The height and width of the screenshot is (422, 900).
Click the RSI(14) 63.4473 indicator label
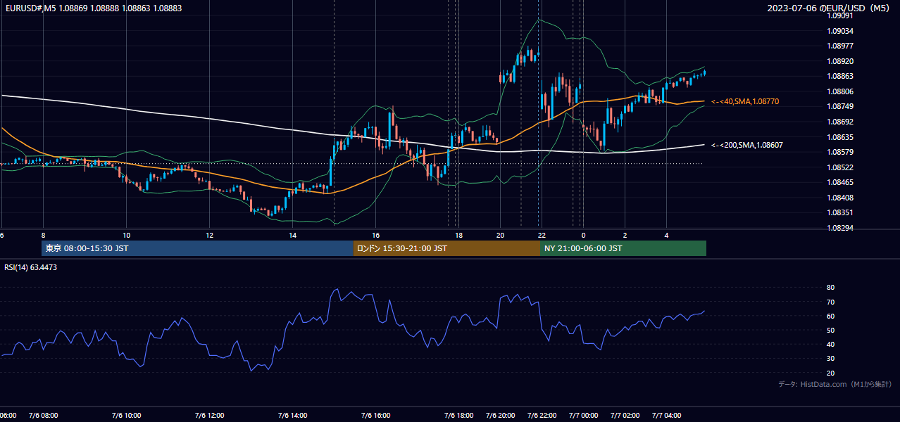(31, 267)
